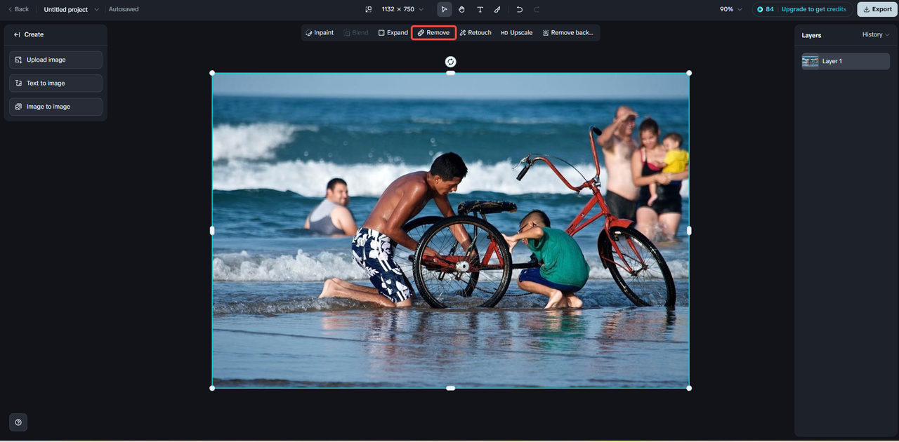Choose the Inpaint tool

click(x=320, y=33)
